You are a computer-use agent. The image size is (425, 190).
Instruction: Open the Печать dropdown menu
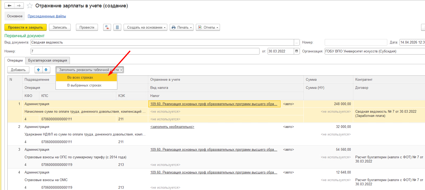(x=181, y=27)
